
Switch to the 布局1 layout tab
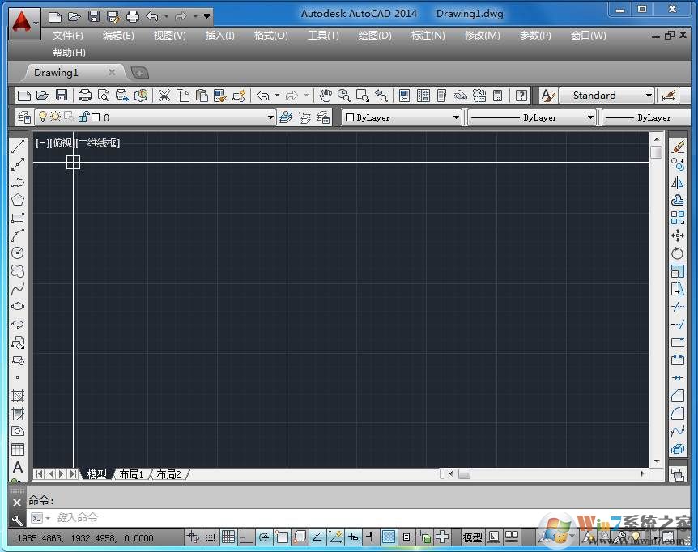(130, 474)
